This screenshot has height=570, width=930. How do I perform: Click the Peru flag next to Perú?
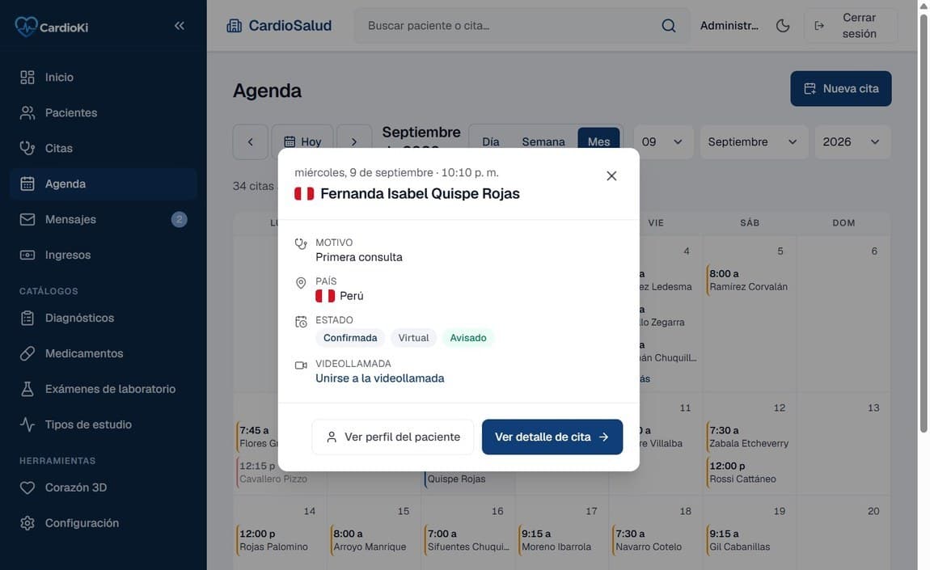(325, 296)
